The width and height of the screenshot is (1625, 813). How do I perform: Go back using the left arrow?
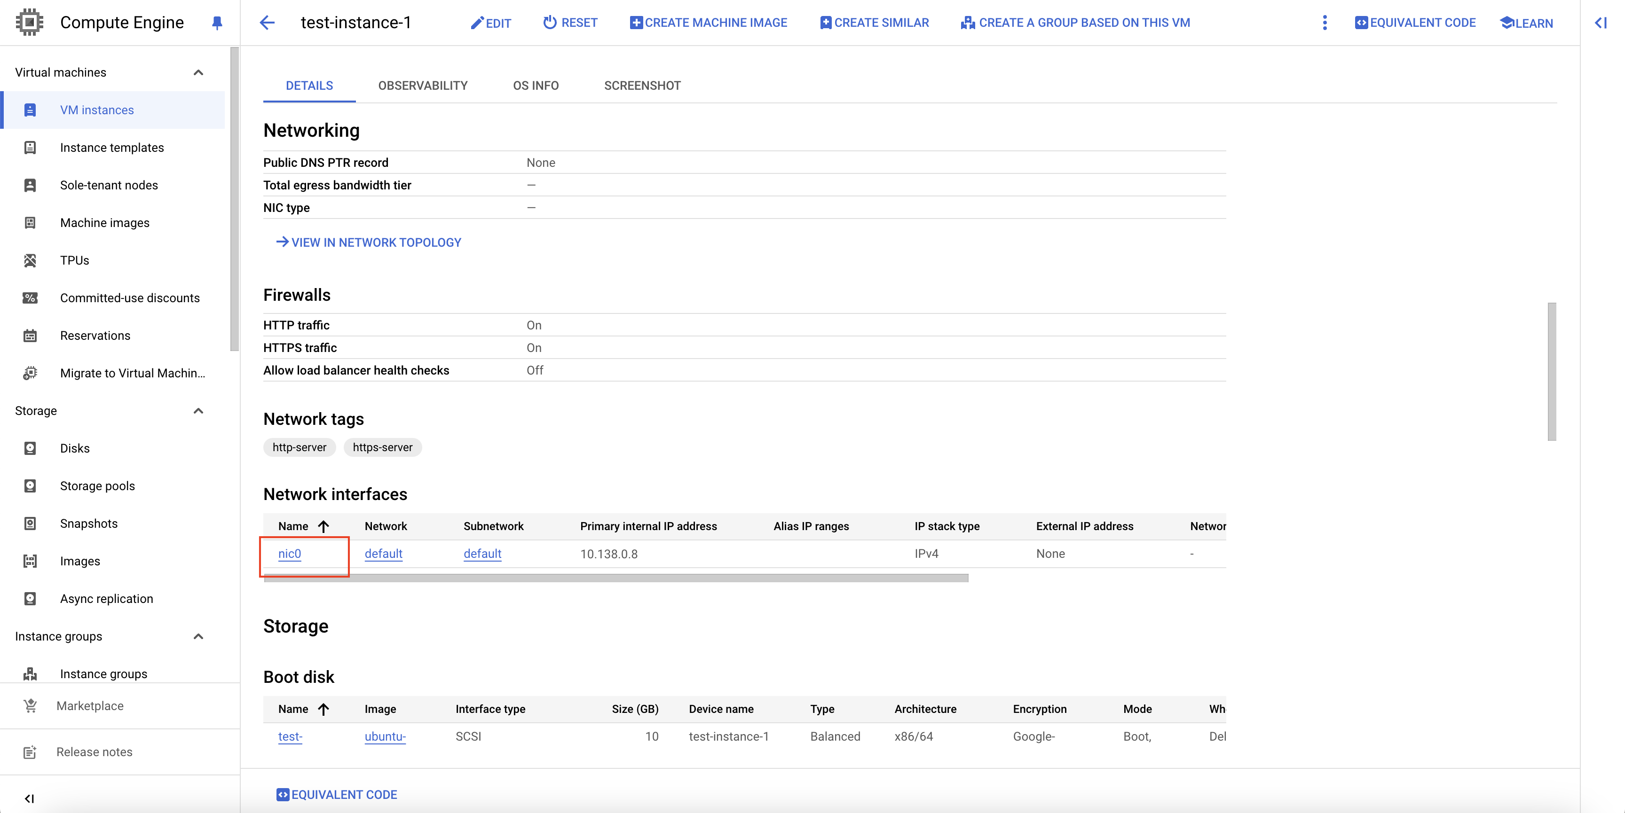click(x=268, y=23)
